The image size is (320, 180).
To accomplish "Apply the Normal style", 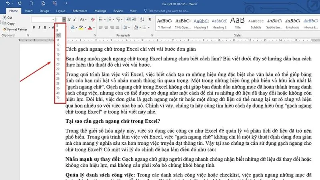I will pos(164,24).
